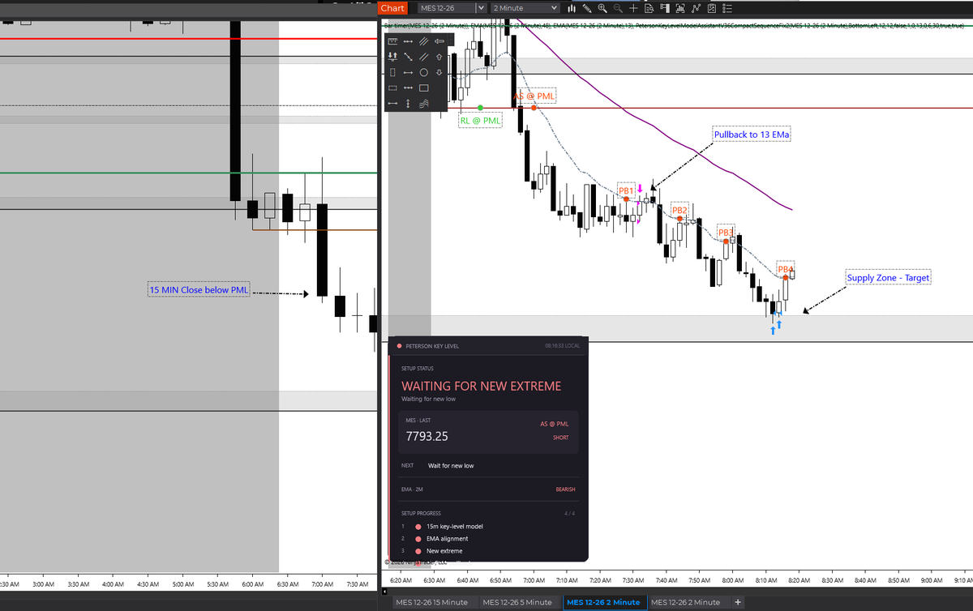Click the PB1 marker label
The height and width of the screenshot is (611, 973).
click(x=626, y=190)
